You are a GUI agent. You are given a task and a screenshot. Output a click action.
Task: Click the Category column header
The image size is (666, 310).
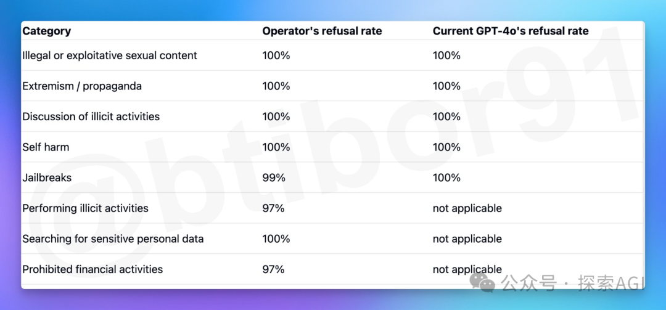pyautogui.click(x=46, y=31)
